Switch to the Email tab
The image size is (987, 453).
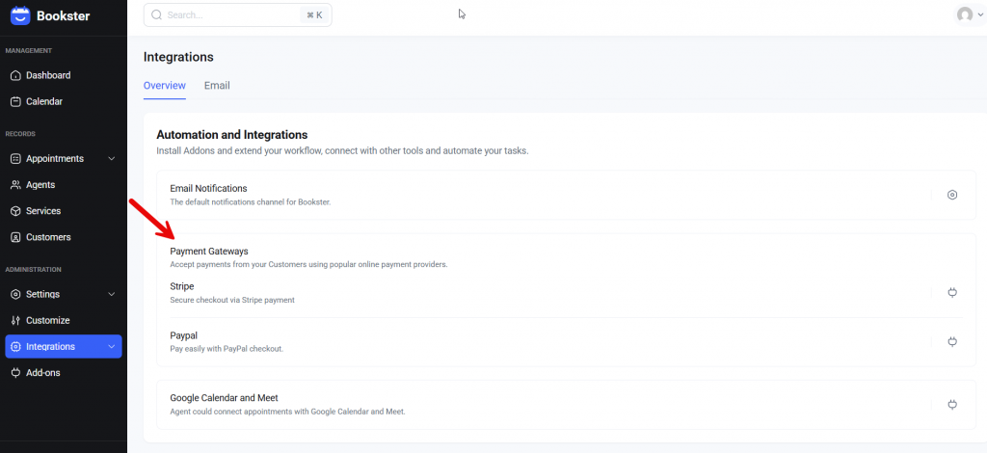(x=217, y=86)
